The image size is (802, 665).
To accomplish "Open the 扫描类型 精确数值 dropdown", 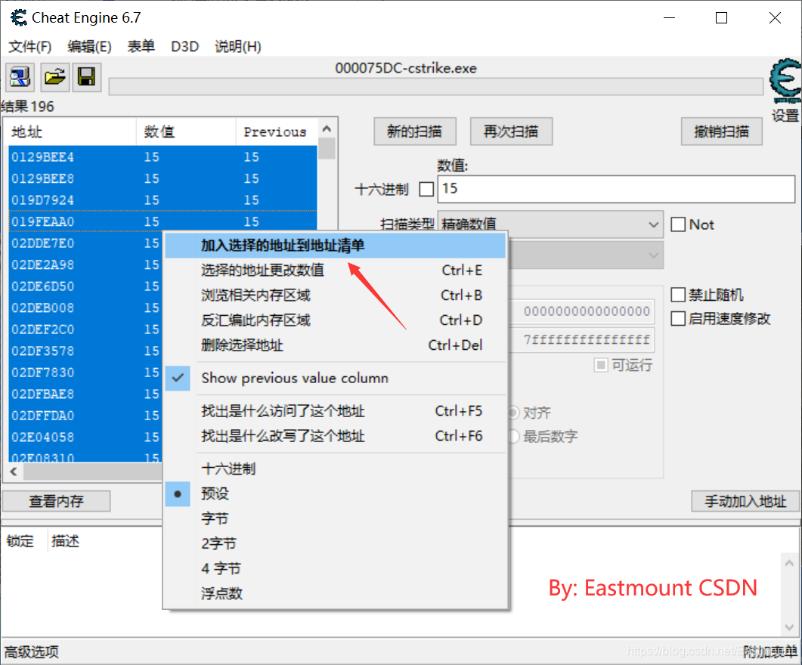I will [x=550, y=224].
